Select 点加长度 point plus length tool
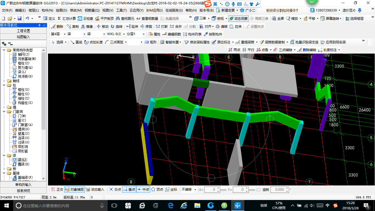 pyautogui.click(x=93, y=42)
